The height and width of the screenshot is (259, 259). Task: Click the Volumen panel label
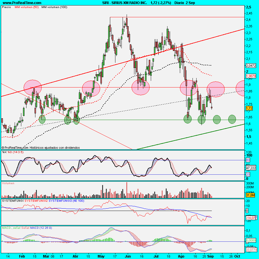pos(8,183)
